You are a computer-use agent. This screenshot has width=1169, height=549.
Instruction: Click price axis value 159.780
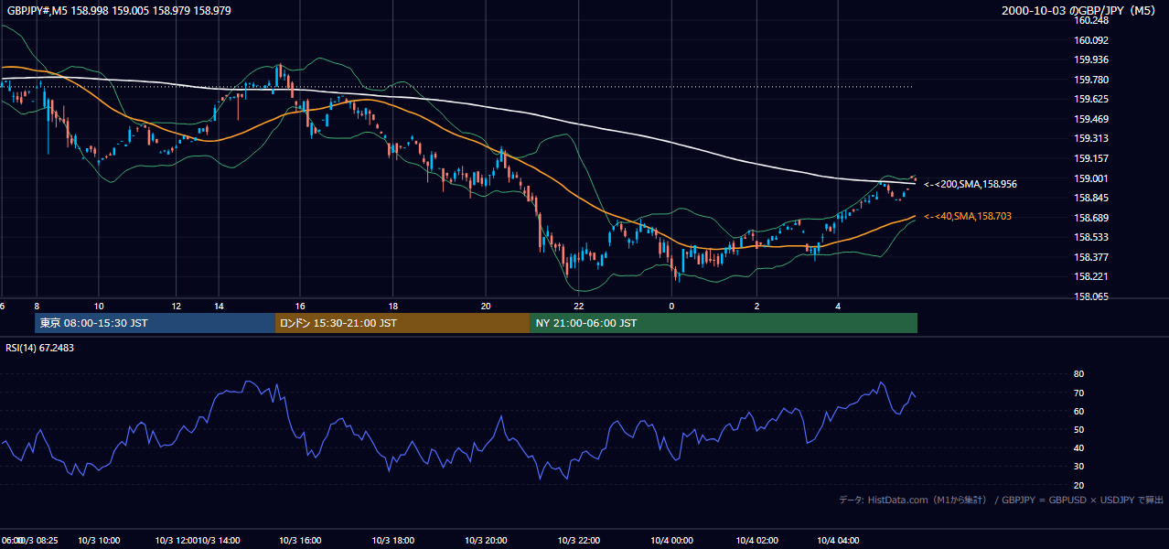(1092, 80)
